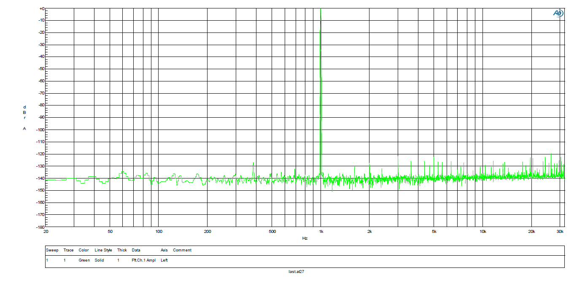
Task: Click the 'Sweep' legend column header
Action: [x=52, y=250]
